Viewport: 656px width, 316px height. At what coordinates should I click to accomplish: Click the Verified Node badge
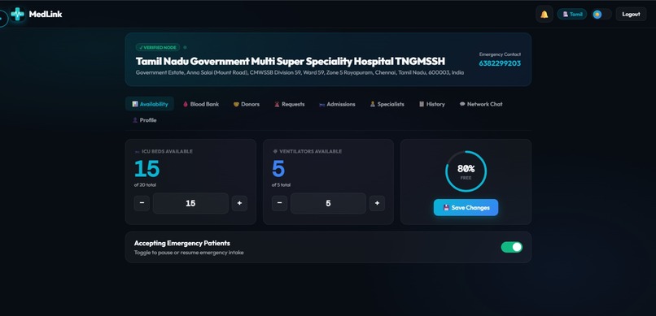pos(158,48)
